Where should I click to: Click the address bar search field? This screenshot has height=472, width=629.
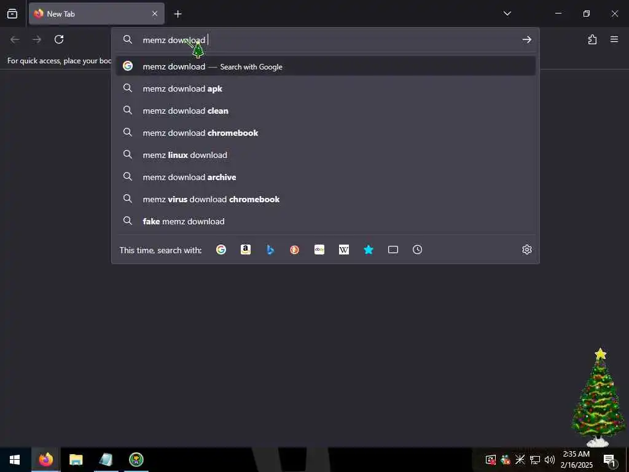[x=325, y=40]
